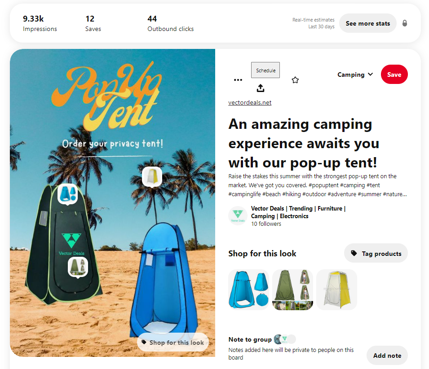Click Add note button
429x369 pixels.
(x=387, y=356)
